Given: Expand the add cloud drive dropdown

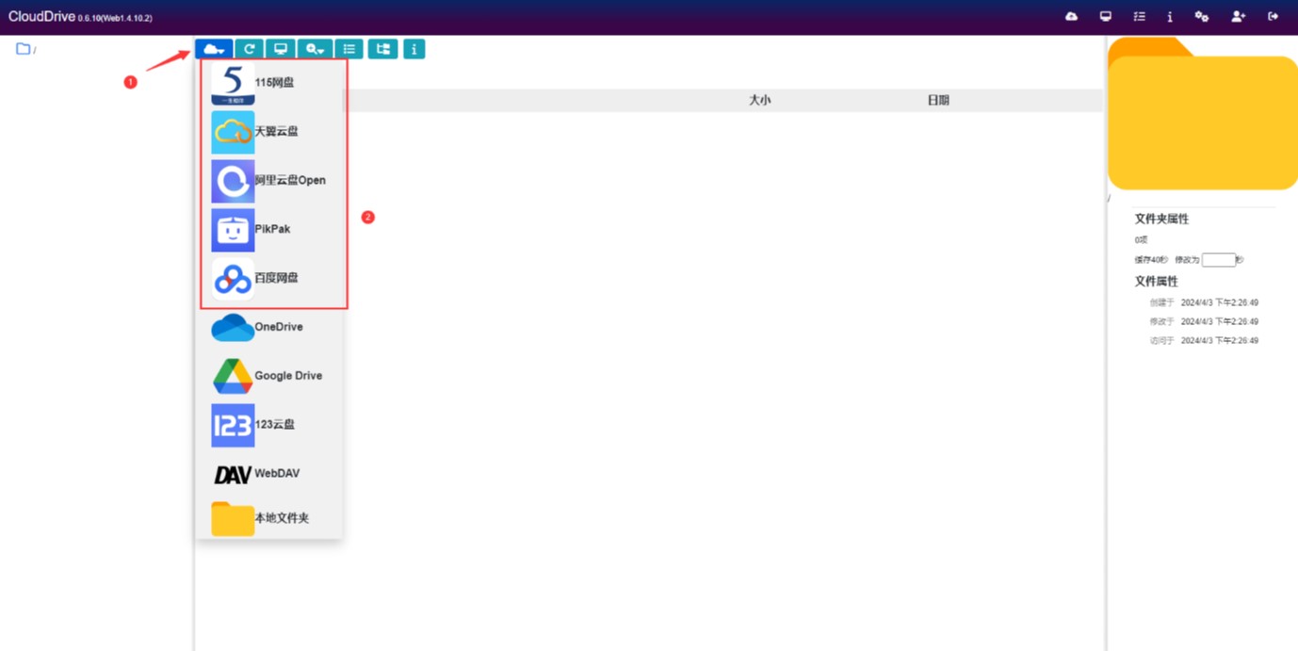Looking at the screenshot, I should (x=214, y=49).
